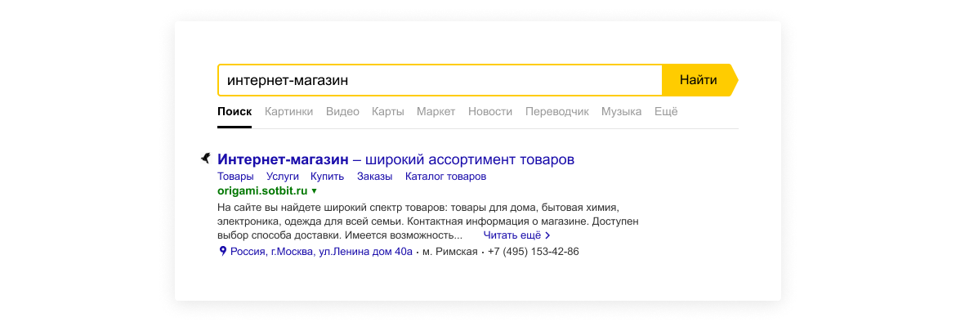The width and height of the screenshot is (956, 322).
Task: Go to the Карты tab
Action: 388,112
